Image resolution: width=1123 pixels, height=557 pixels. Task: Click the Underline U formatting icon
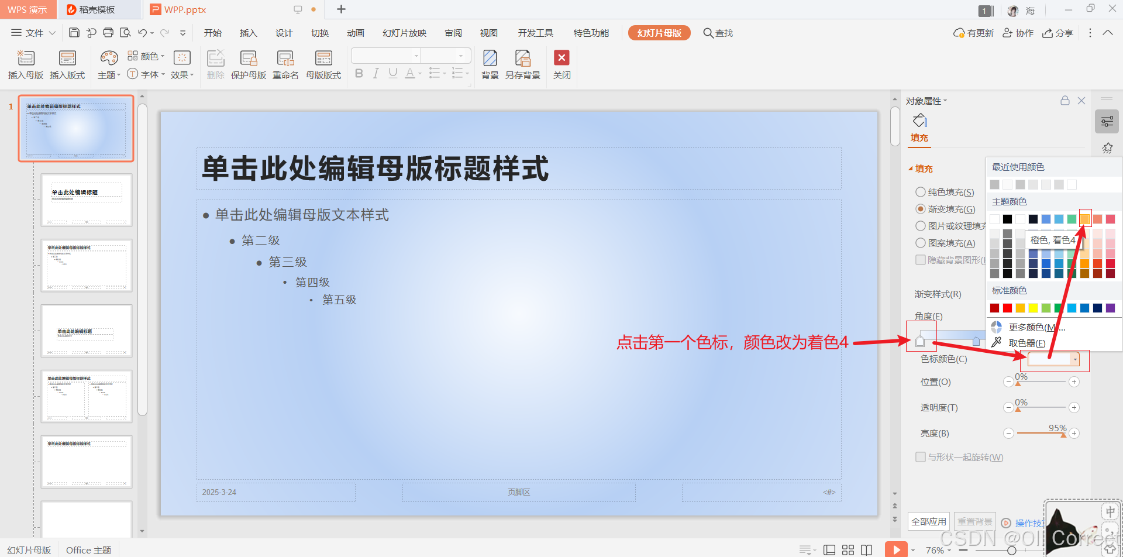pos(393,73)
